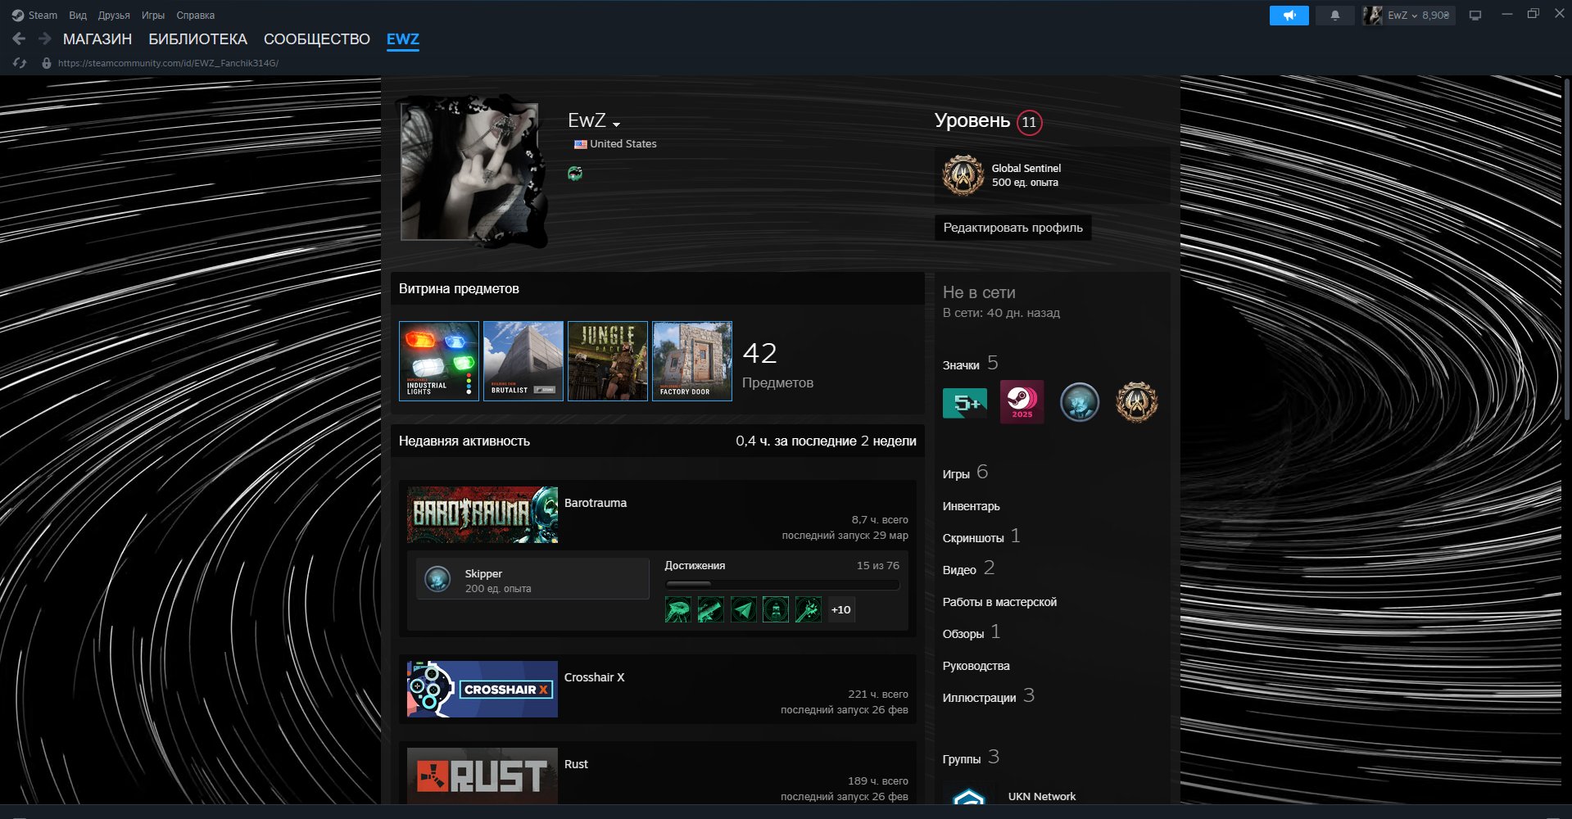1572x819 pixels.
Task: Click the level 11 circle
Action: tap(1030, 122)
